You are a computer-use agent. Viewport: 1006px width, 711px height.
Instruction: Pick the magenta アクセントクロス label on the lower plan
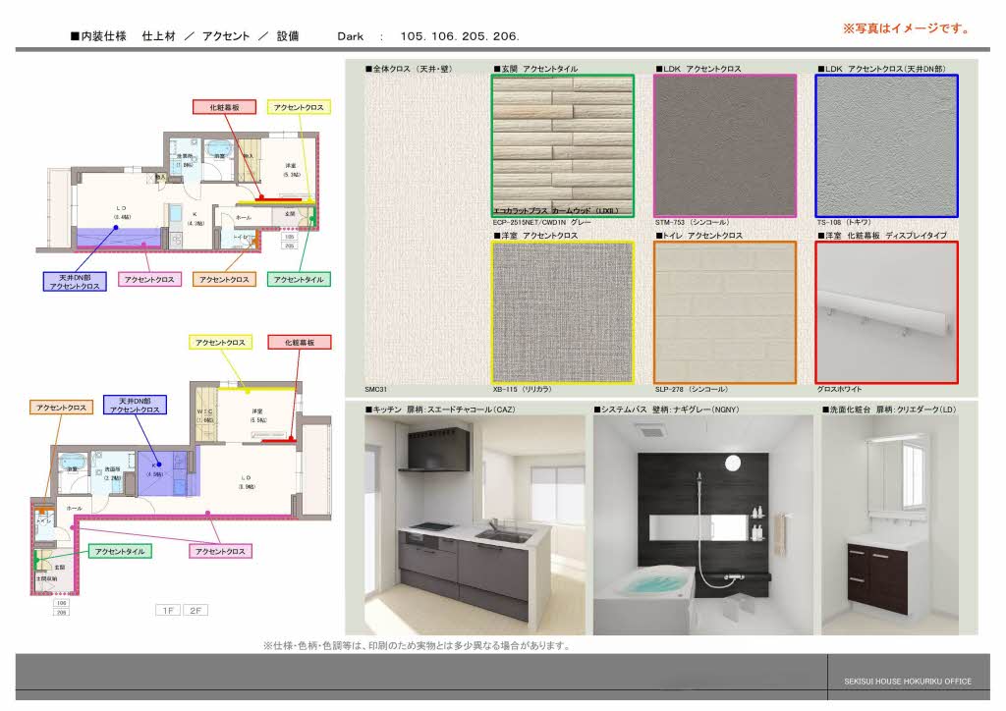point(220,552)
